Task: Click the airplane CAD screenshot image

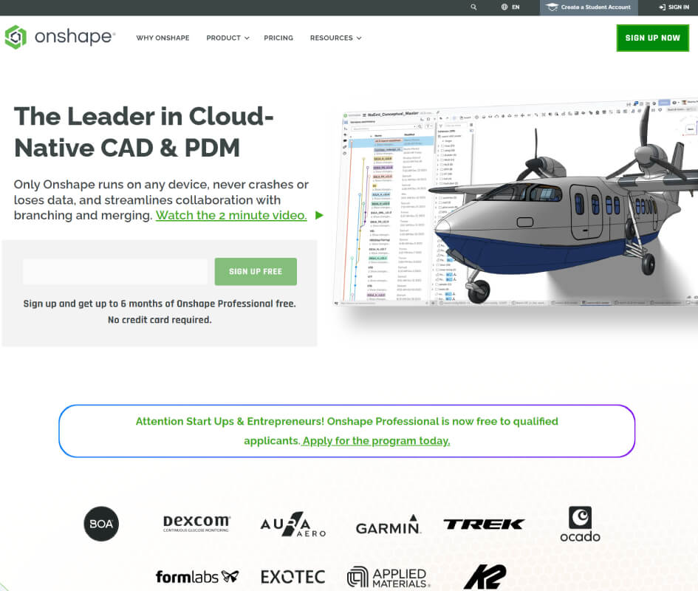Action: (516, 202)
